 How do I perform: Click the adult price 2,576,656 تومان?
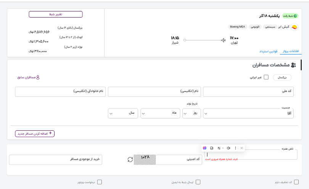tap(39, 32)
